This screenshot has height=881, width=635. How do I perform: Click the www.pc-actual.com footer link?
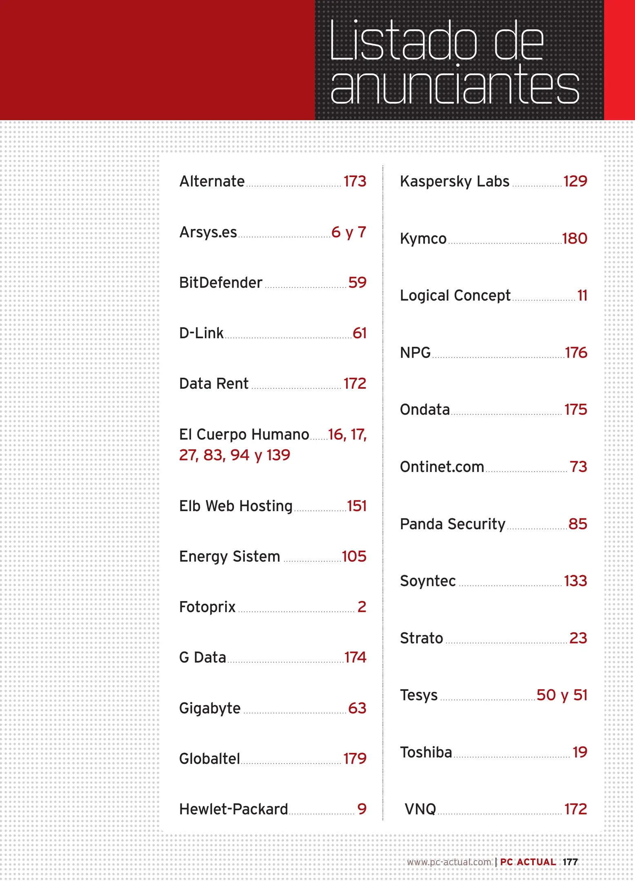[x=449, y=862]
